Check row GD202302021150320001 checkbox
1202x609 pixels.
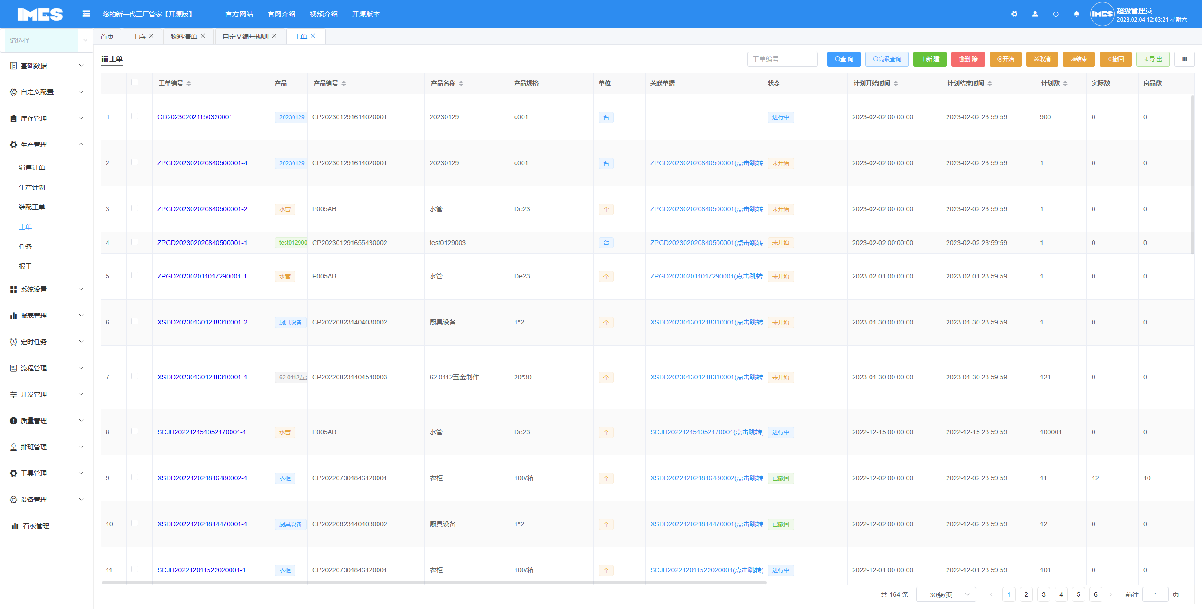pos(135,116)
